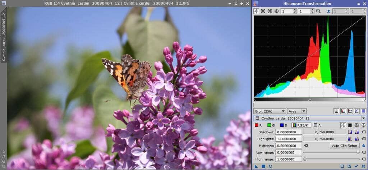Click the first auto clip icon on the Highlights row

(350, 139)
